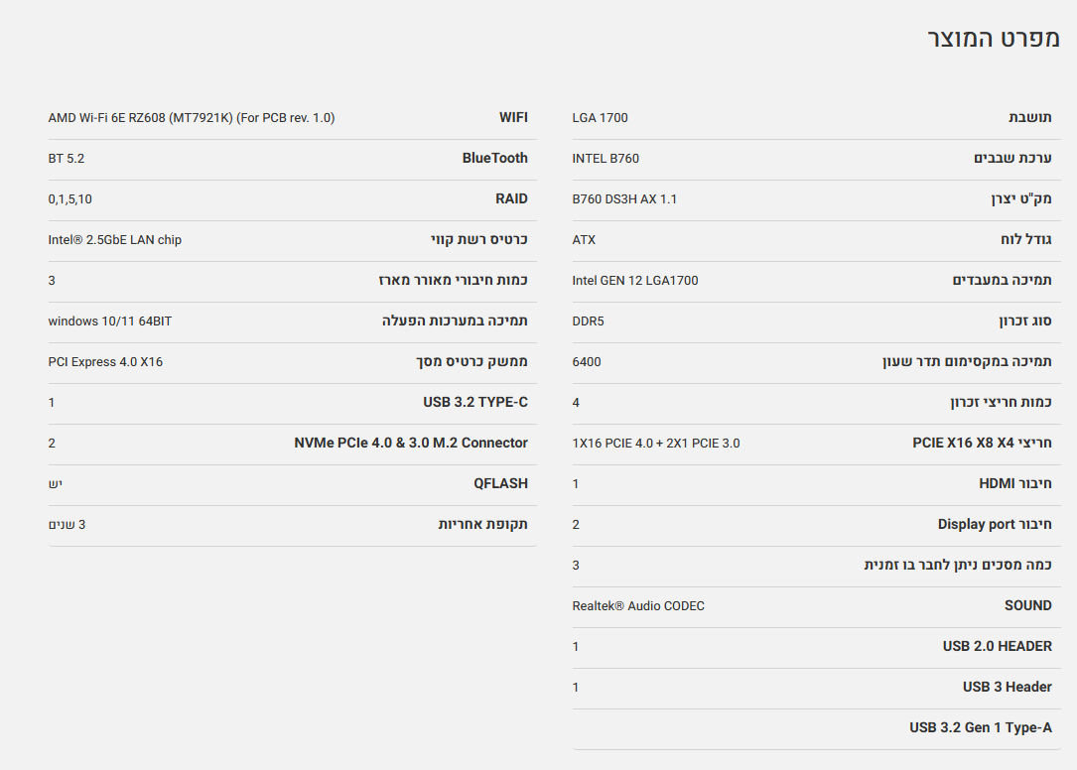1077x770 pixels.
Task: Click the RAID spec label
Action: [511, 199]
